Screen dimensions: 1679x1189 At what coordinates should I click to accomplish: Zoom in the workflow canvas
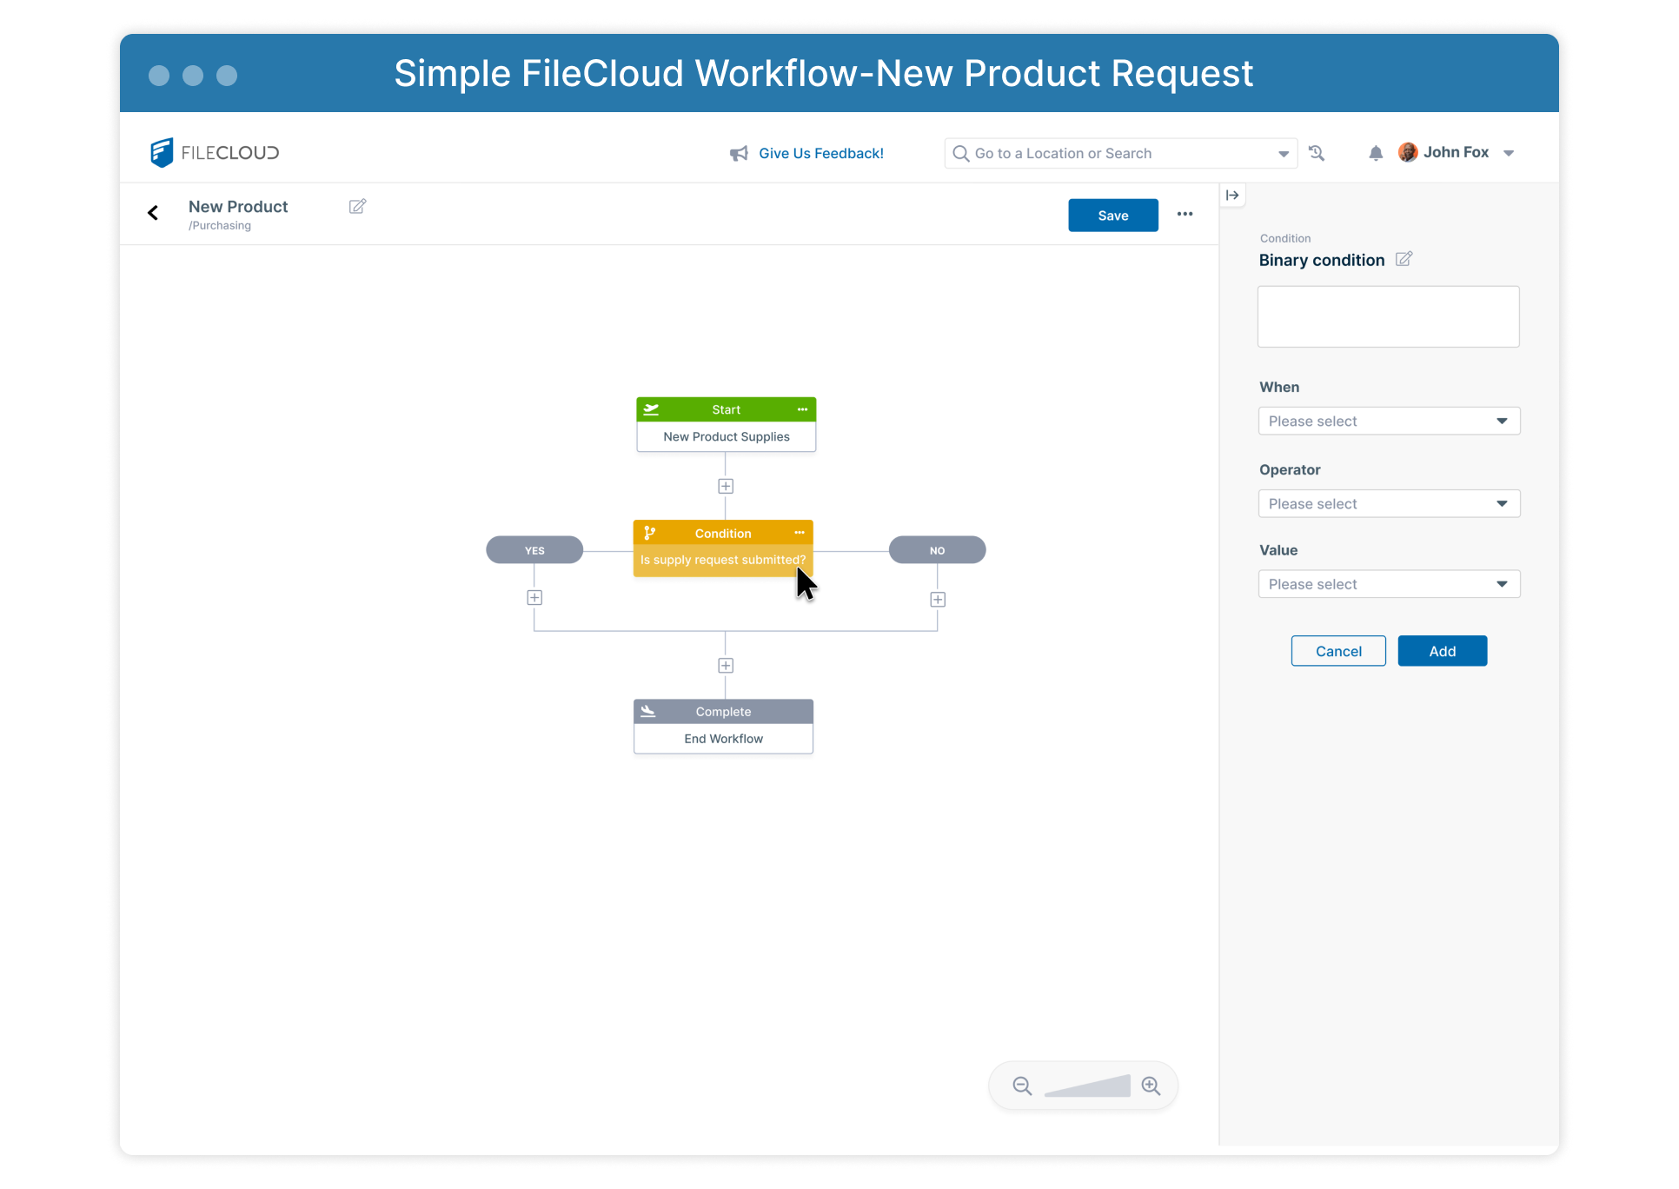pyautogui.click(x=1151, y=1086)
